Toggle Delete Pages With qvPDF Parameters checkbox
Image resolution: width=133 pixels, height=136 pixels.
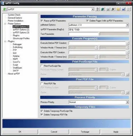pyautogui.click(x=87, y=21)
